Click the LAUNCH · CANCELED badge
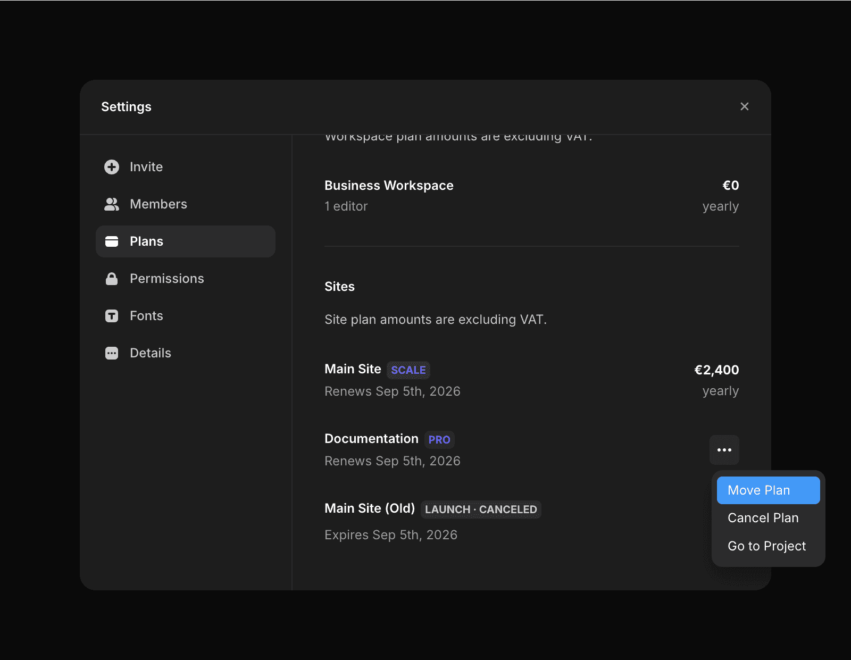851x660 pixels. click(x=480, y=509)
